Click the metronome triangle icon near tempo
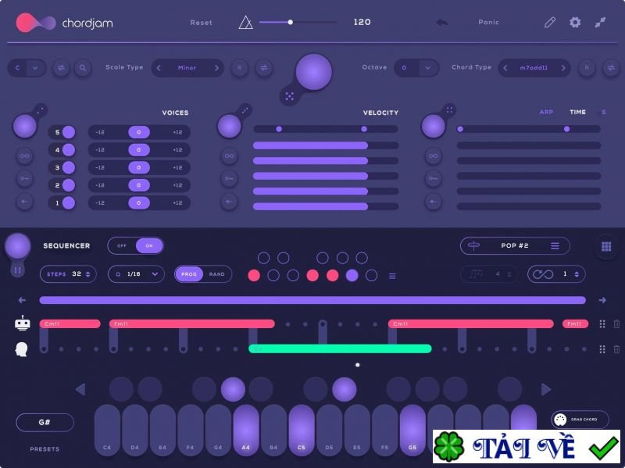This screenshot has width=625, height=468. pyautogui.click(x=245, y=22)
